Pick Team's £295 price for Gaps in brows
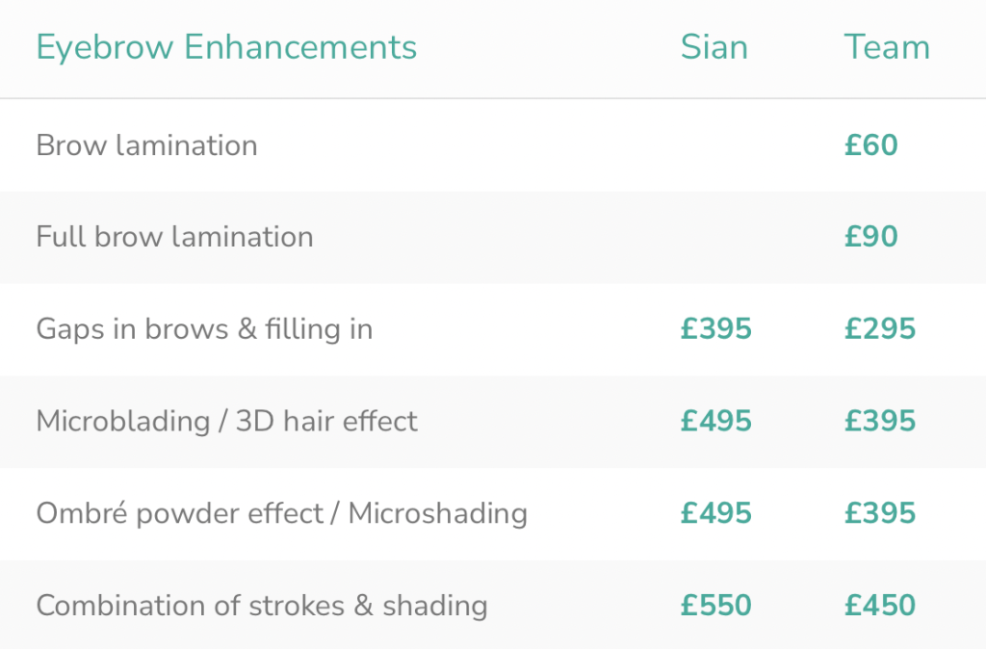The image size is (986, 649). 880,329
